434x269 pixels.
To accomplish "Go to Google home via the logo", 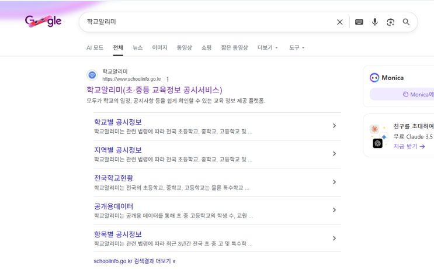I will pos(43,21).
